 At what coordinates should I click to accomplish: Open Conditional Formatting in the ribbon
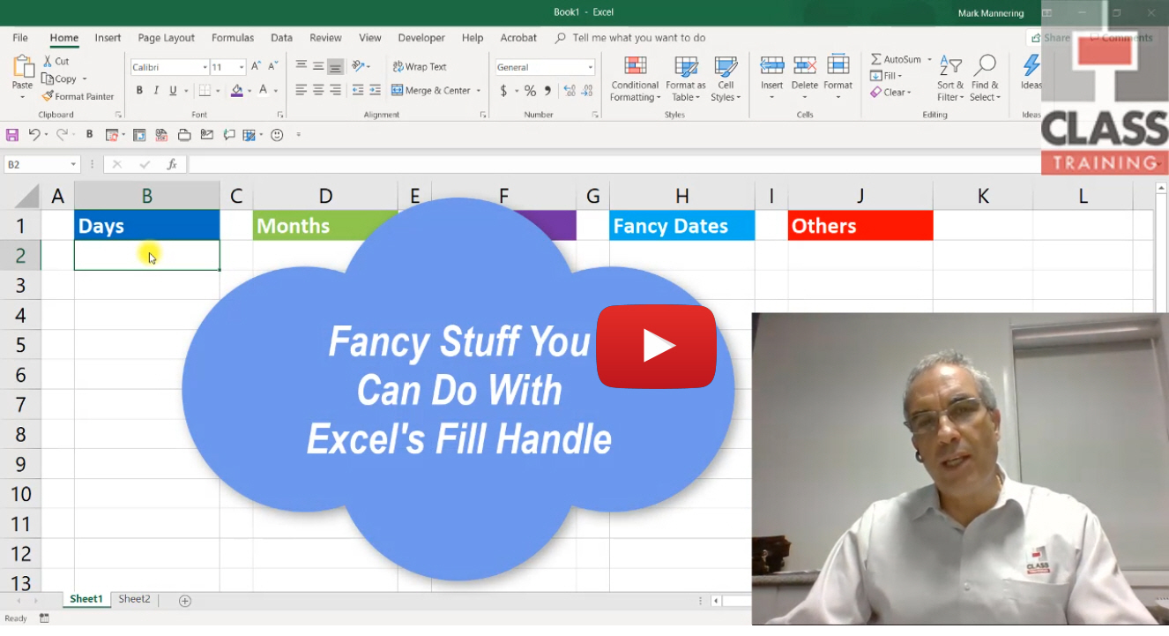[635, 79]
